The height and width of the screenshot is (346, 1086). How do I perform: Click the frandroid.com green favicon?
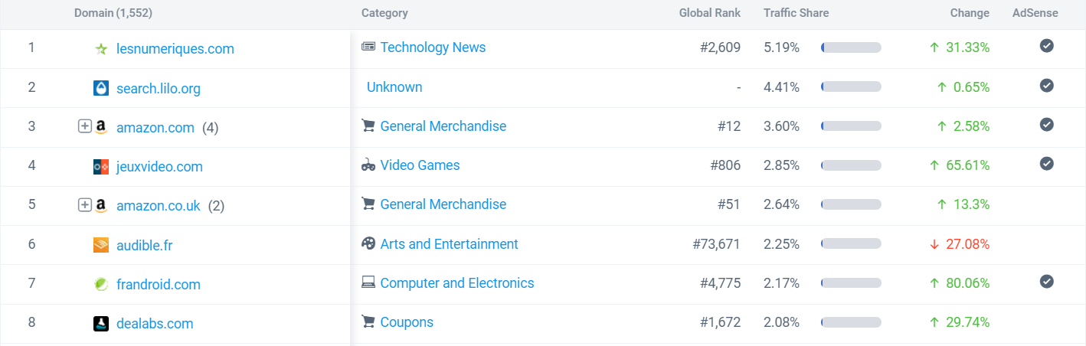pos(101,285)
